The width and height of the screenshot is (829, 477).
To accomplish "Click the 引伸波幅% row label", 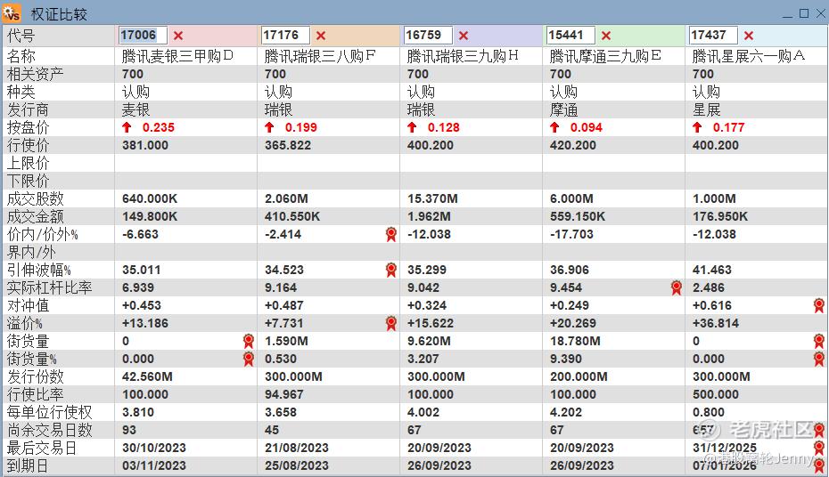I will pos(38,271).
